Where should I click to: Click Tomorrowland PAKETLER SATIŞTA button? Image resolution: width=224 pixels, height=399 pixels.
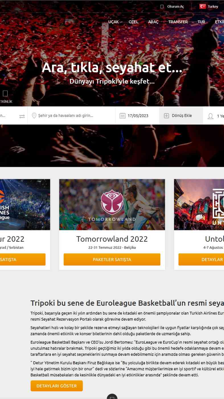(x=112, y=260)
